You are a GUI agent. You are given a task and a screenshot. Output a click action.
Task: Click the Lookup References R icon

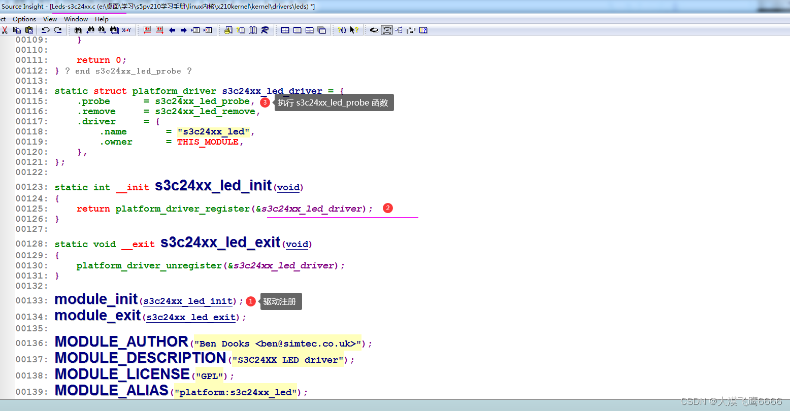pyautogui.click(x=265, y=30)
